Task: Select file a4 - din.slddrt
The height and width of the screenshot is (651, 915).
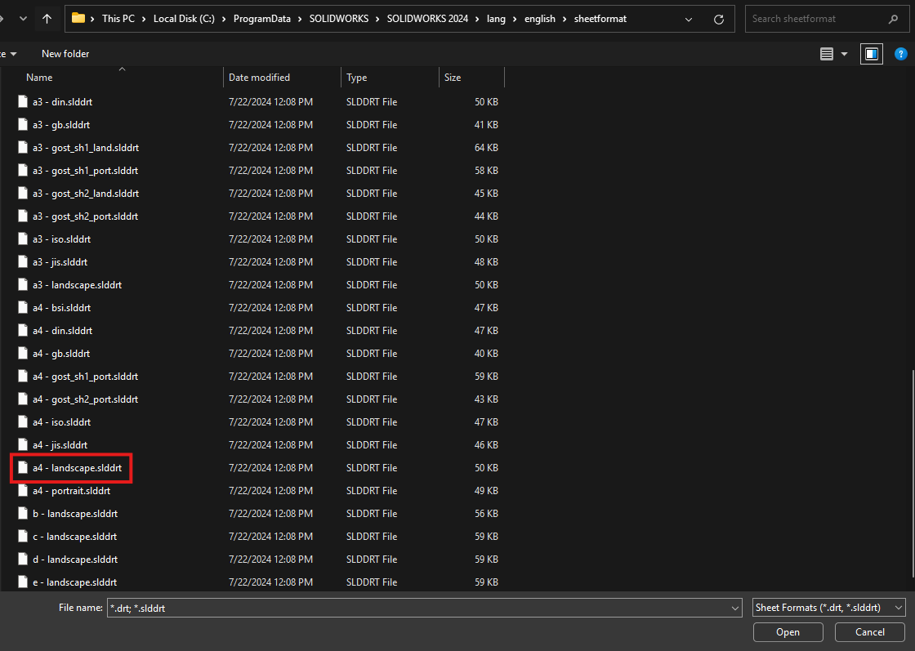Action: [x=62, y=330]
